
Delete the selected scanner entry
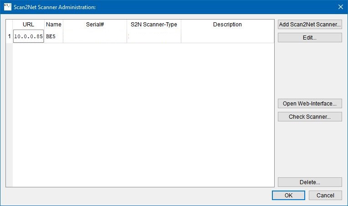[x=310, y=182]
